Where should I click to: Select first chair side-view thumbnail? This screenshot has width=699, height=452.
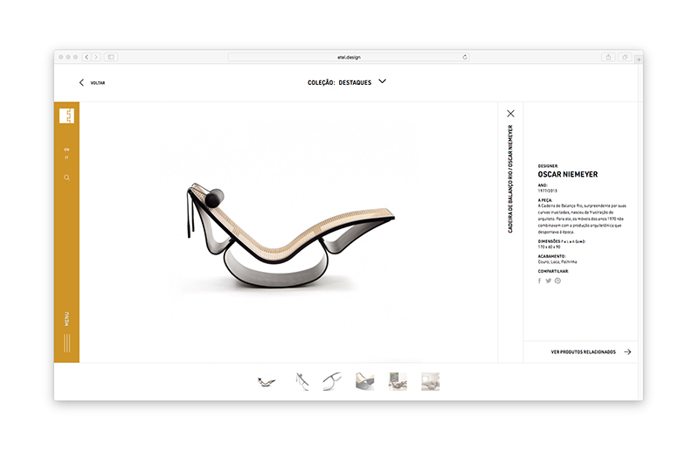(266, 382)
